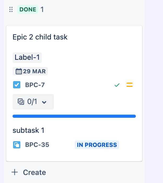This screenshot has width=163, height=183.
Task: Collapse the 0/1 subtasks dropdown
Action: coord(33,102)
